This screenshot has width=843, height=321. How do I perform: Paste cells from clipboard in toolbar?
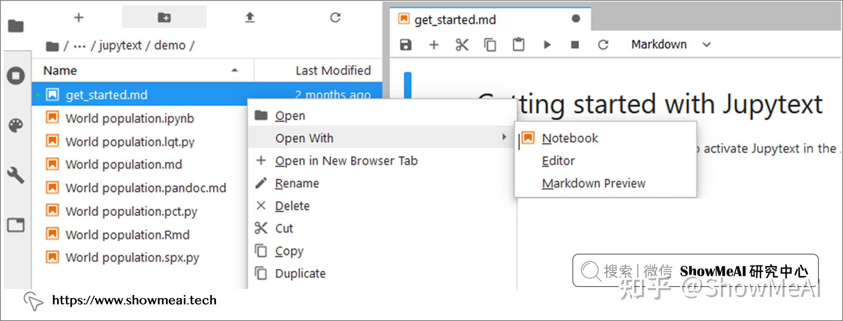[518, 44]
